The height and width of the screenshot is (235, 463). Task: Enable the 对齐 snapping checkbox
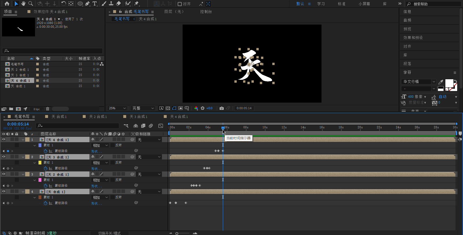click(x=180, y=4)
